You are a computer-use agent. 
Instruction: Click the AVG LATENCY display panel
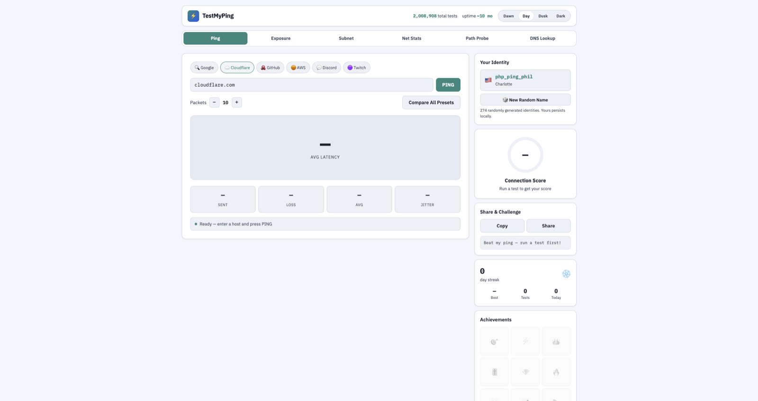[x=325, y=148]
